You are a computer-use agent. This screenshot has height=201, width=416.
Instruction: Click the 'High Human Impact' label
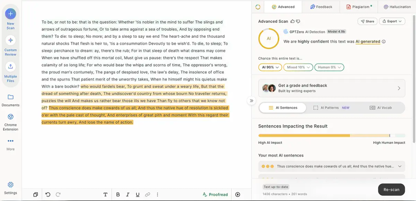click(x=389, y=142)
